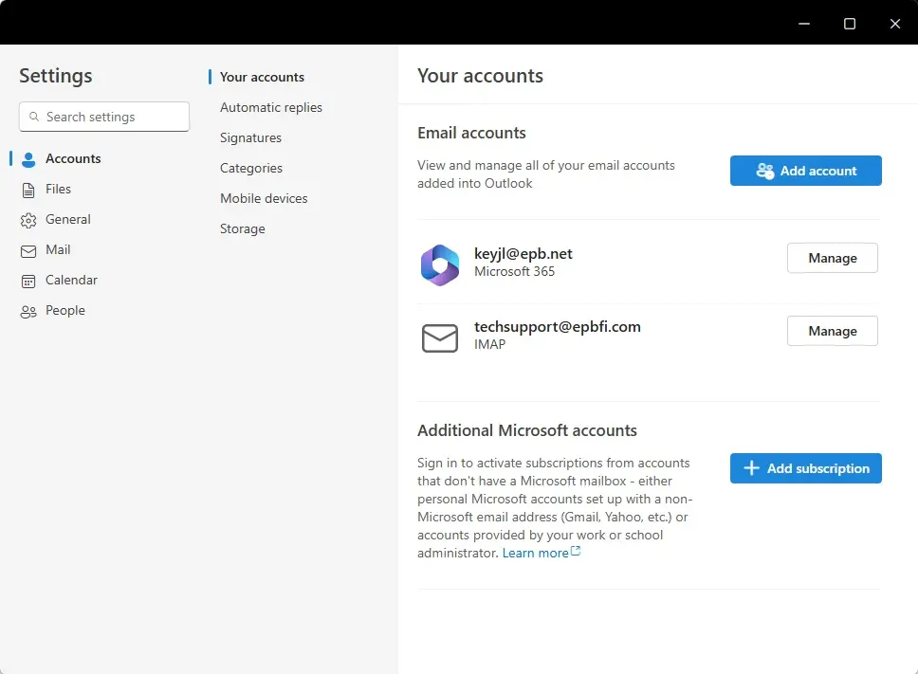Click the Mail envelope icon in sidebar

(x=28, y=250)
